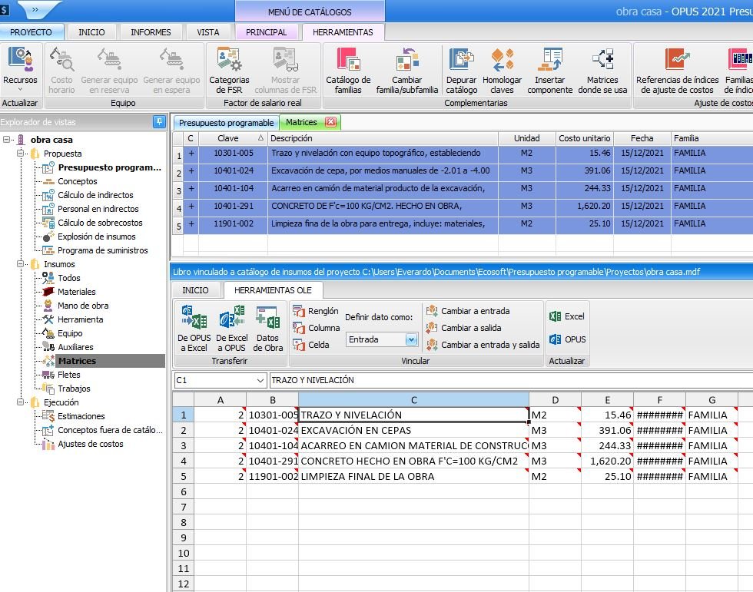The width and height of the screenshot is (753, 592).
Task: Expand row 1 plus sign in matrices grid
Action: (x=191, y=154)
